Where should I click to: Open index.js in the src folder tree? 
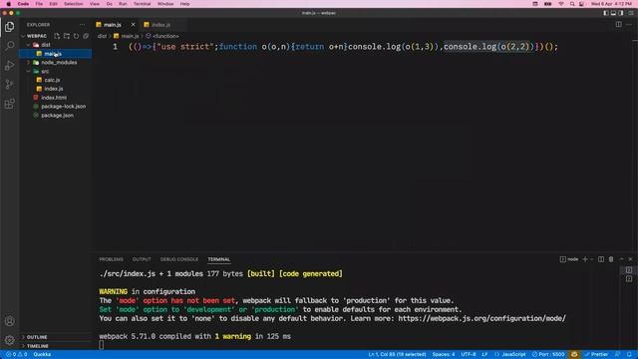coord(53,89)
